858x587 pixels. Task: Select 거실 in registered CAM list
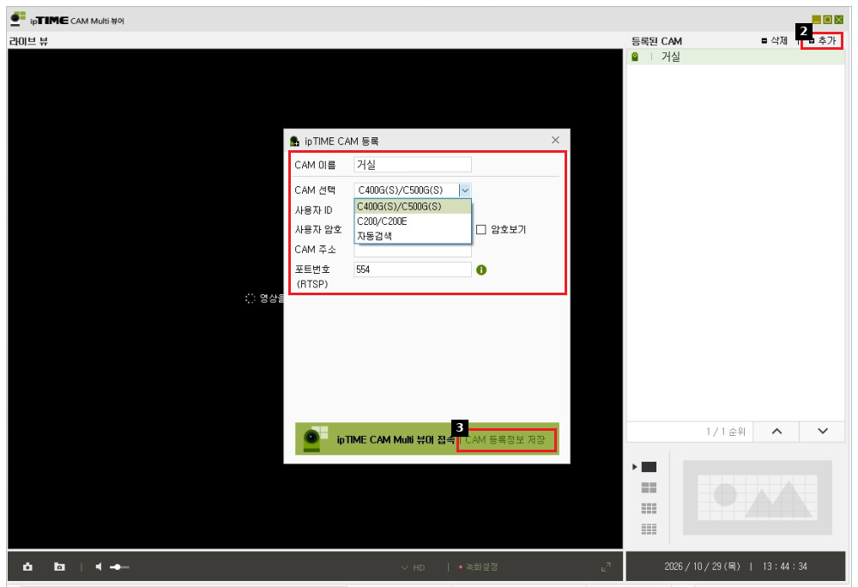pyautogui.click(x=735, y=57)
